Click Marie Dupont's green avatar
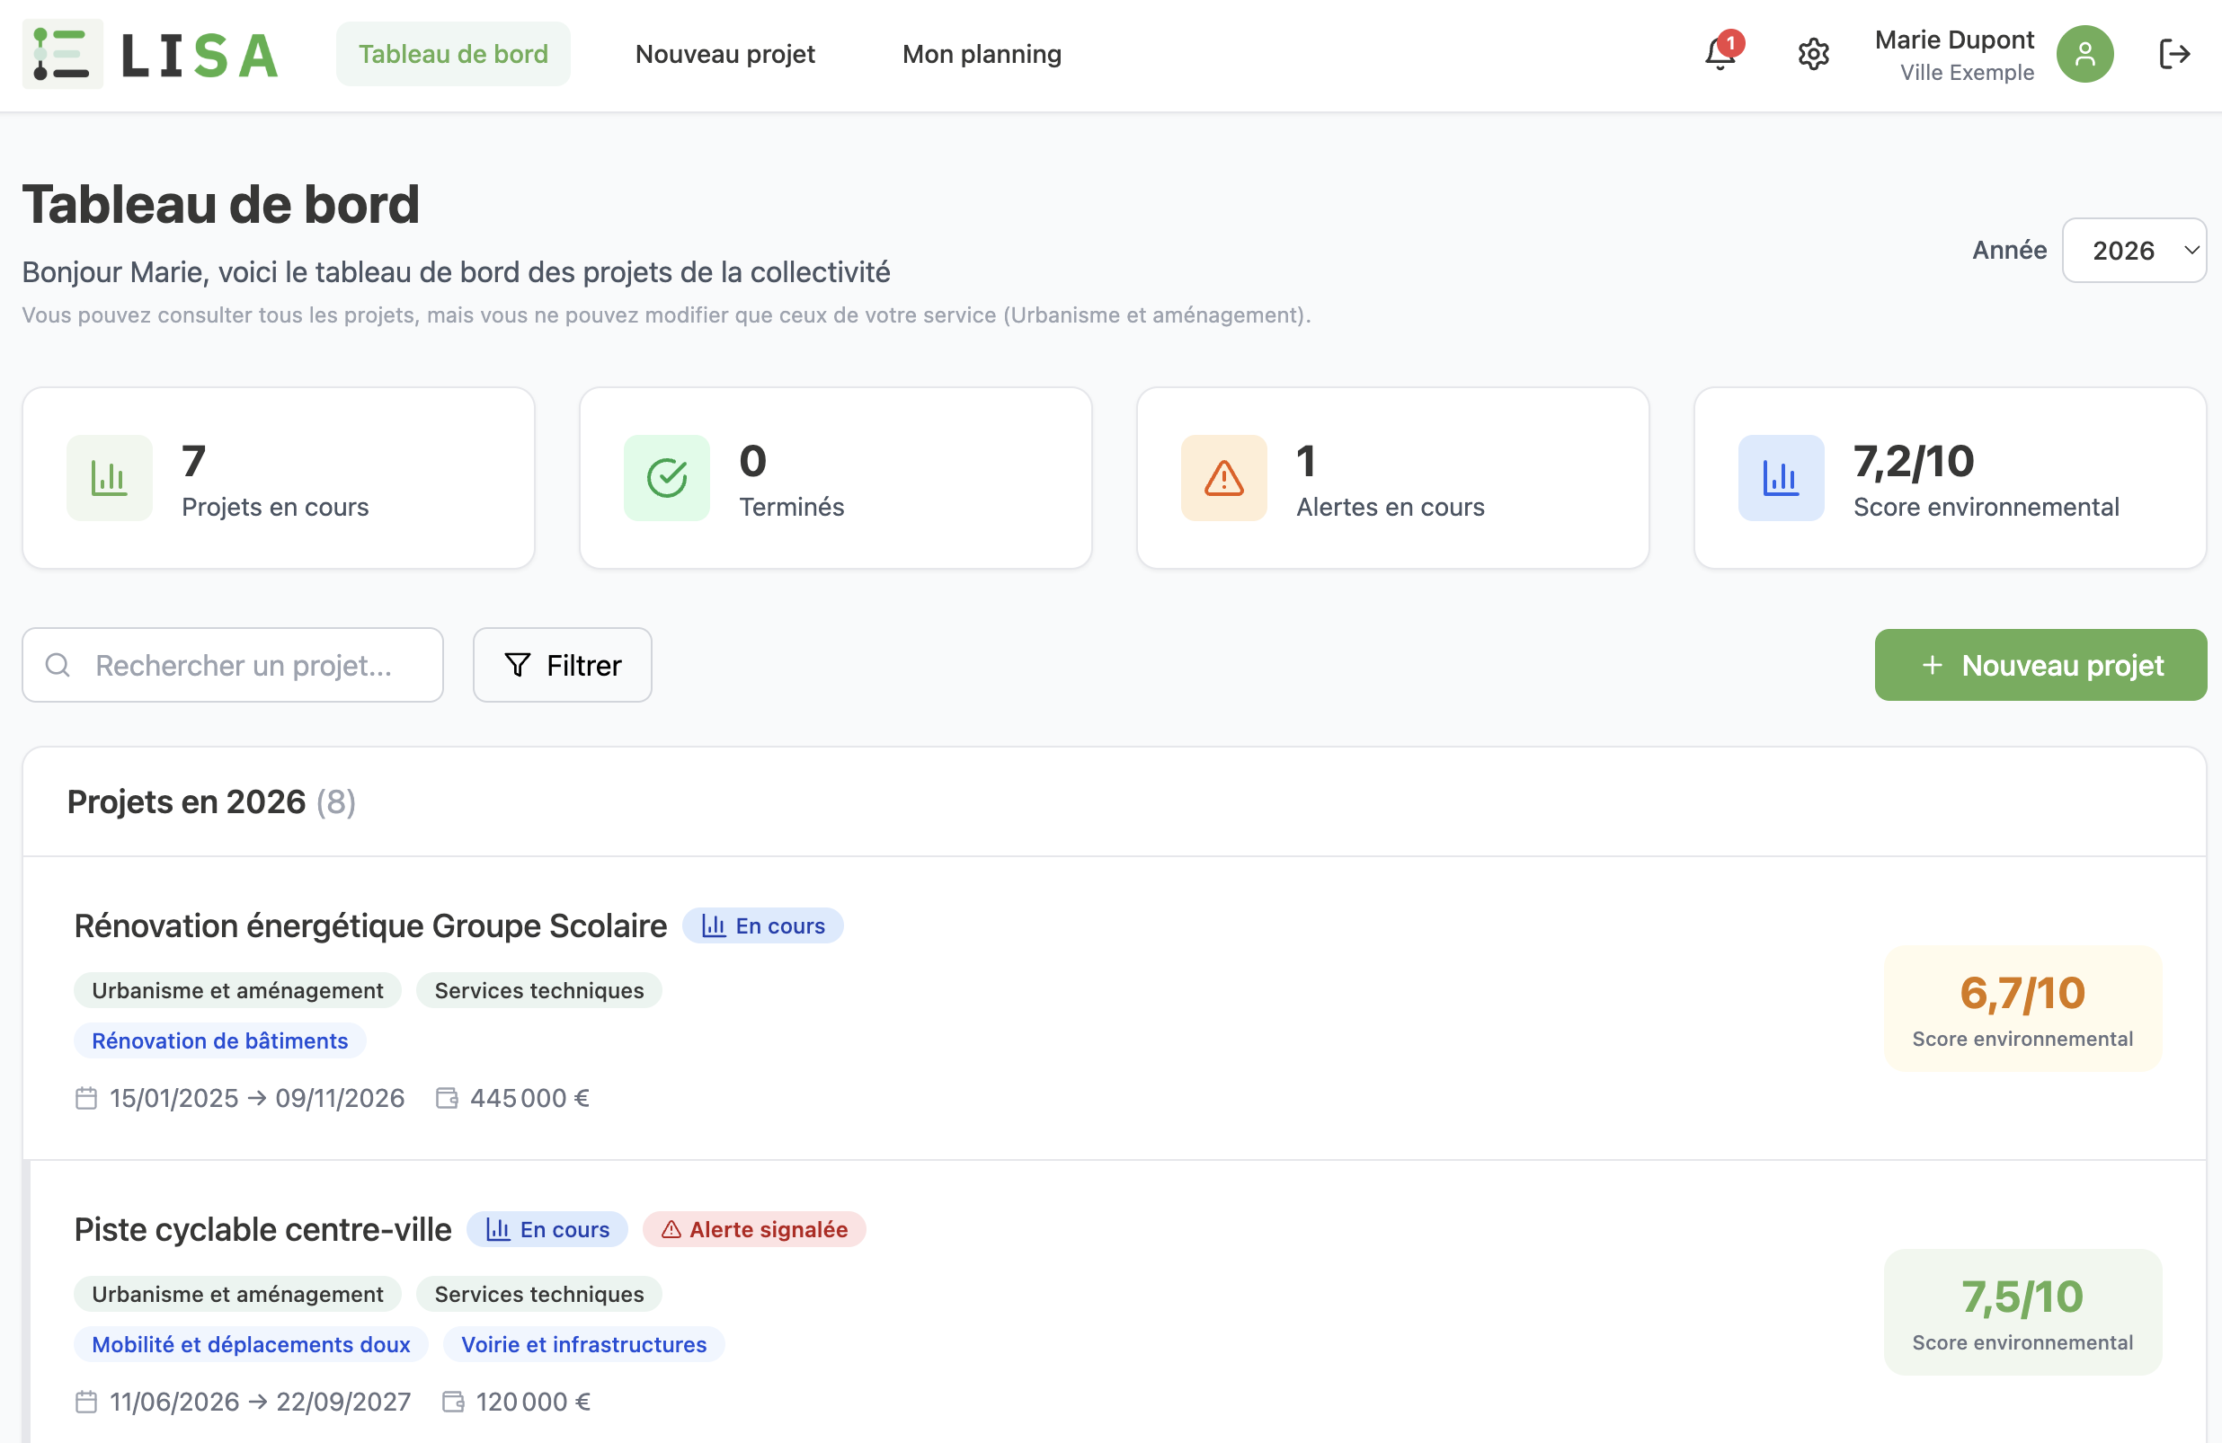Image resolution: width=2222 pixels, height=1443 pixels. 2084,54
